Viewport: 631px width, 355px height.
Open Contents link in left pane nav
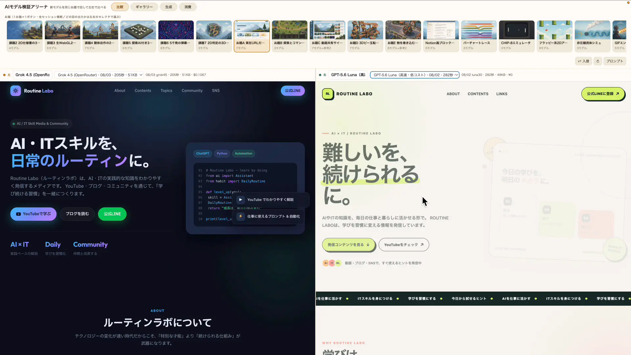coord(143,91)
